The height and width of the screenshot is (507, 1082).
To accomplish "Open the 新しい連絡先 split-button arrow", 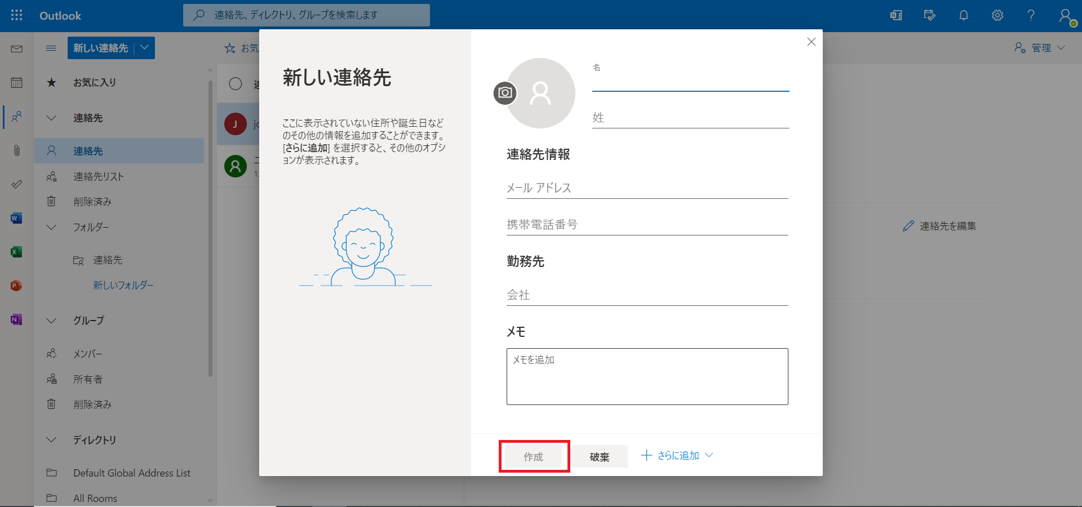I will [145, 48].
